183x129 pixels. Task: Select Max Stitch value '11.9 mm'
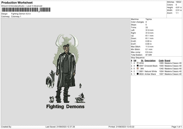coord(149,47)
